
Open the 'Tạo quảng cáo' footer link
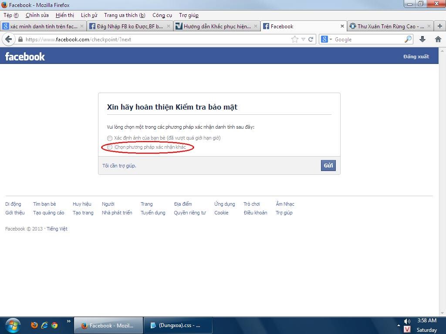click(x=49, y=213)
